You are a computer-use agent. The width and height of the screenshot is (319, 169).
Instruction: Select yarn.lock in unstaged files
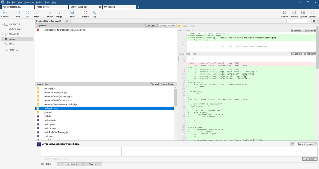104,112
